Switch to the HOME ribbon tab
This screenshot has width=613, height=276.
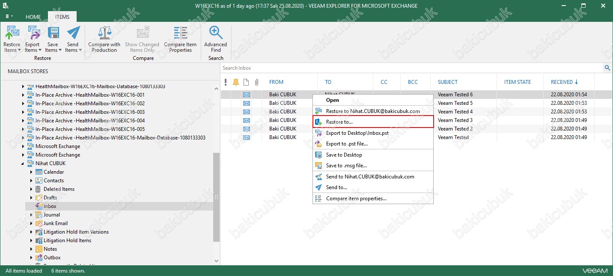coord(33,17)
